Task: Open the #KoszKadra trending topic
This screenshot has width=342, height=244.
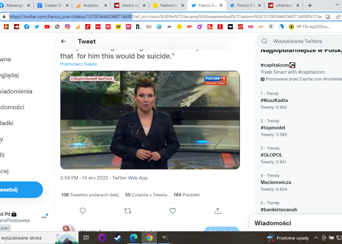Action: [x=274, y=100]
